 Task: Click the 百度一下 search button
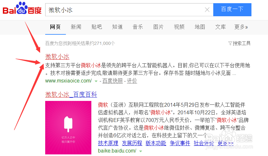232,10
